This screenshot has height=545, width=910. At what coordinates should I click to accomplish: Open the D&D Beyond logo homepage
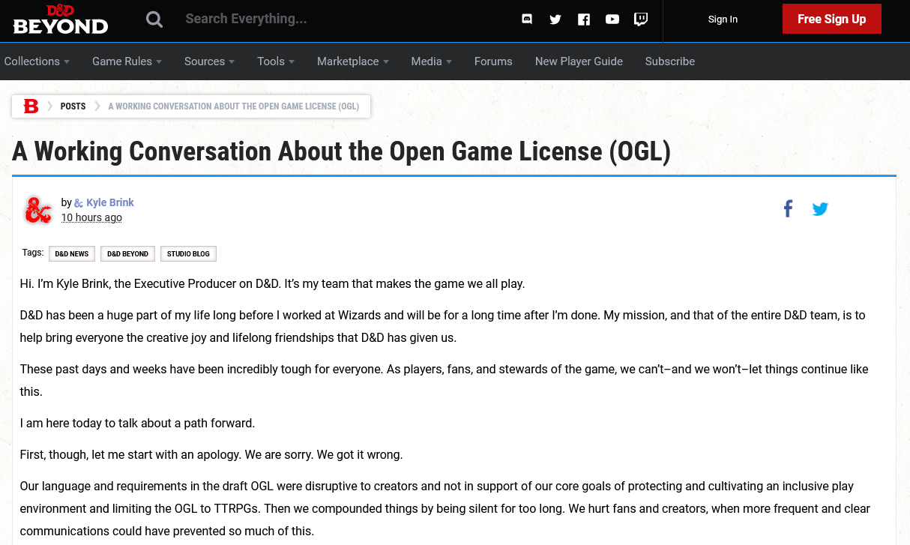point(61,19)
